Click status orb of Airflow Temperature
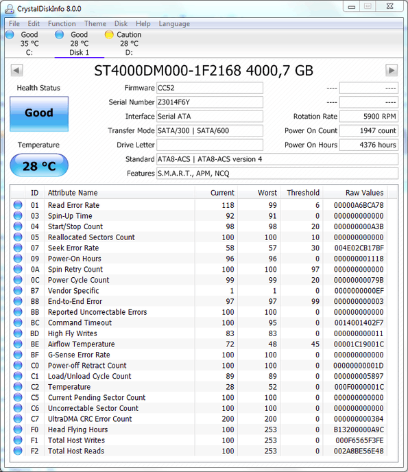Viewport: 408px width, 472px height. click(x=18, y=344)
